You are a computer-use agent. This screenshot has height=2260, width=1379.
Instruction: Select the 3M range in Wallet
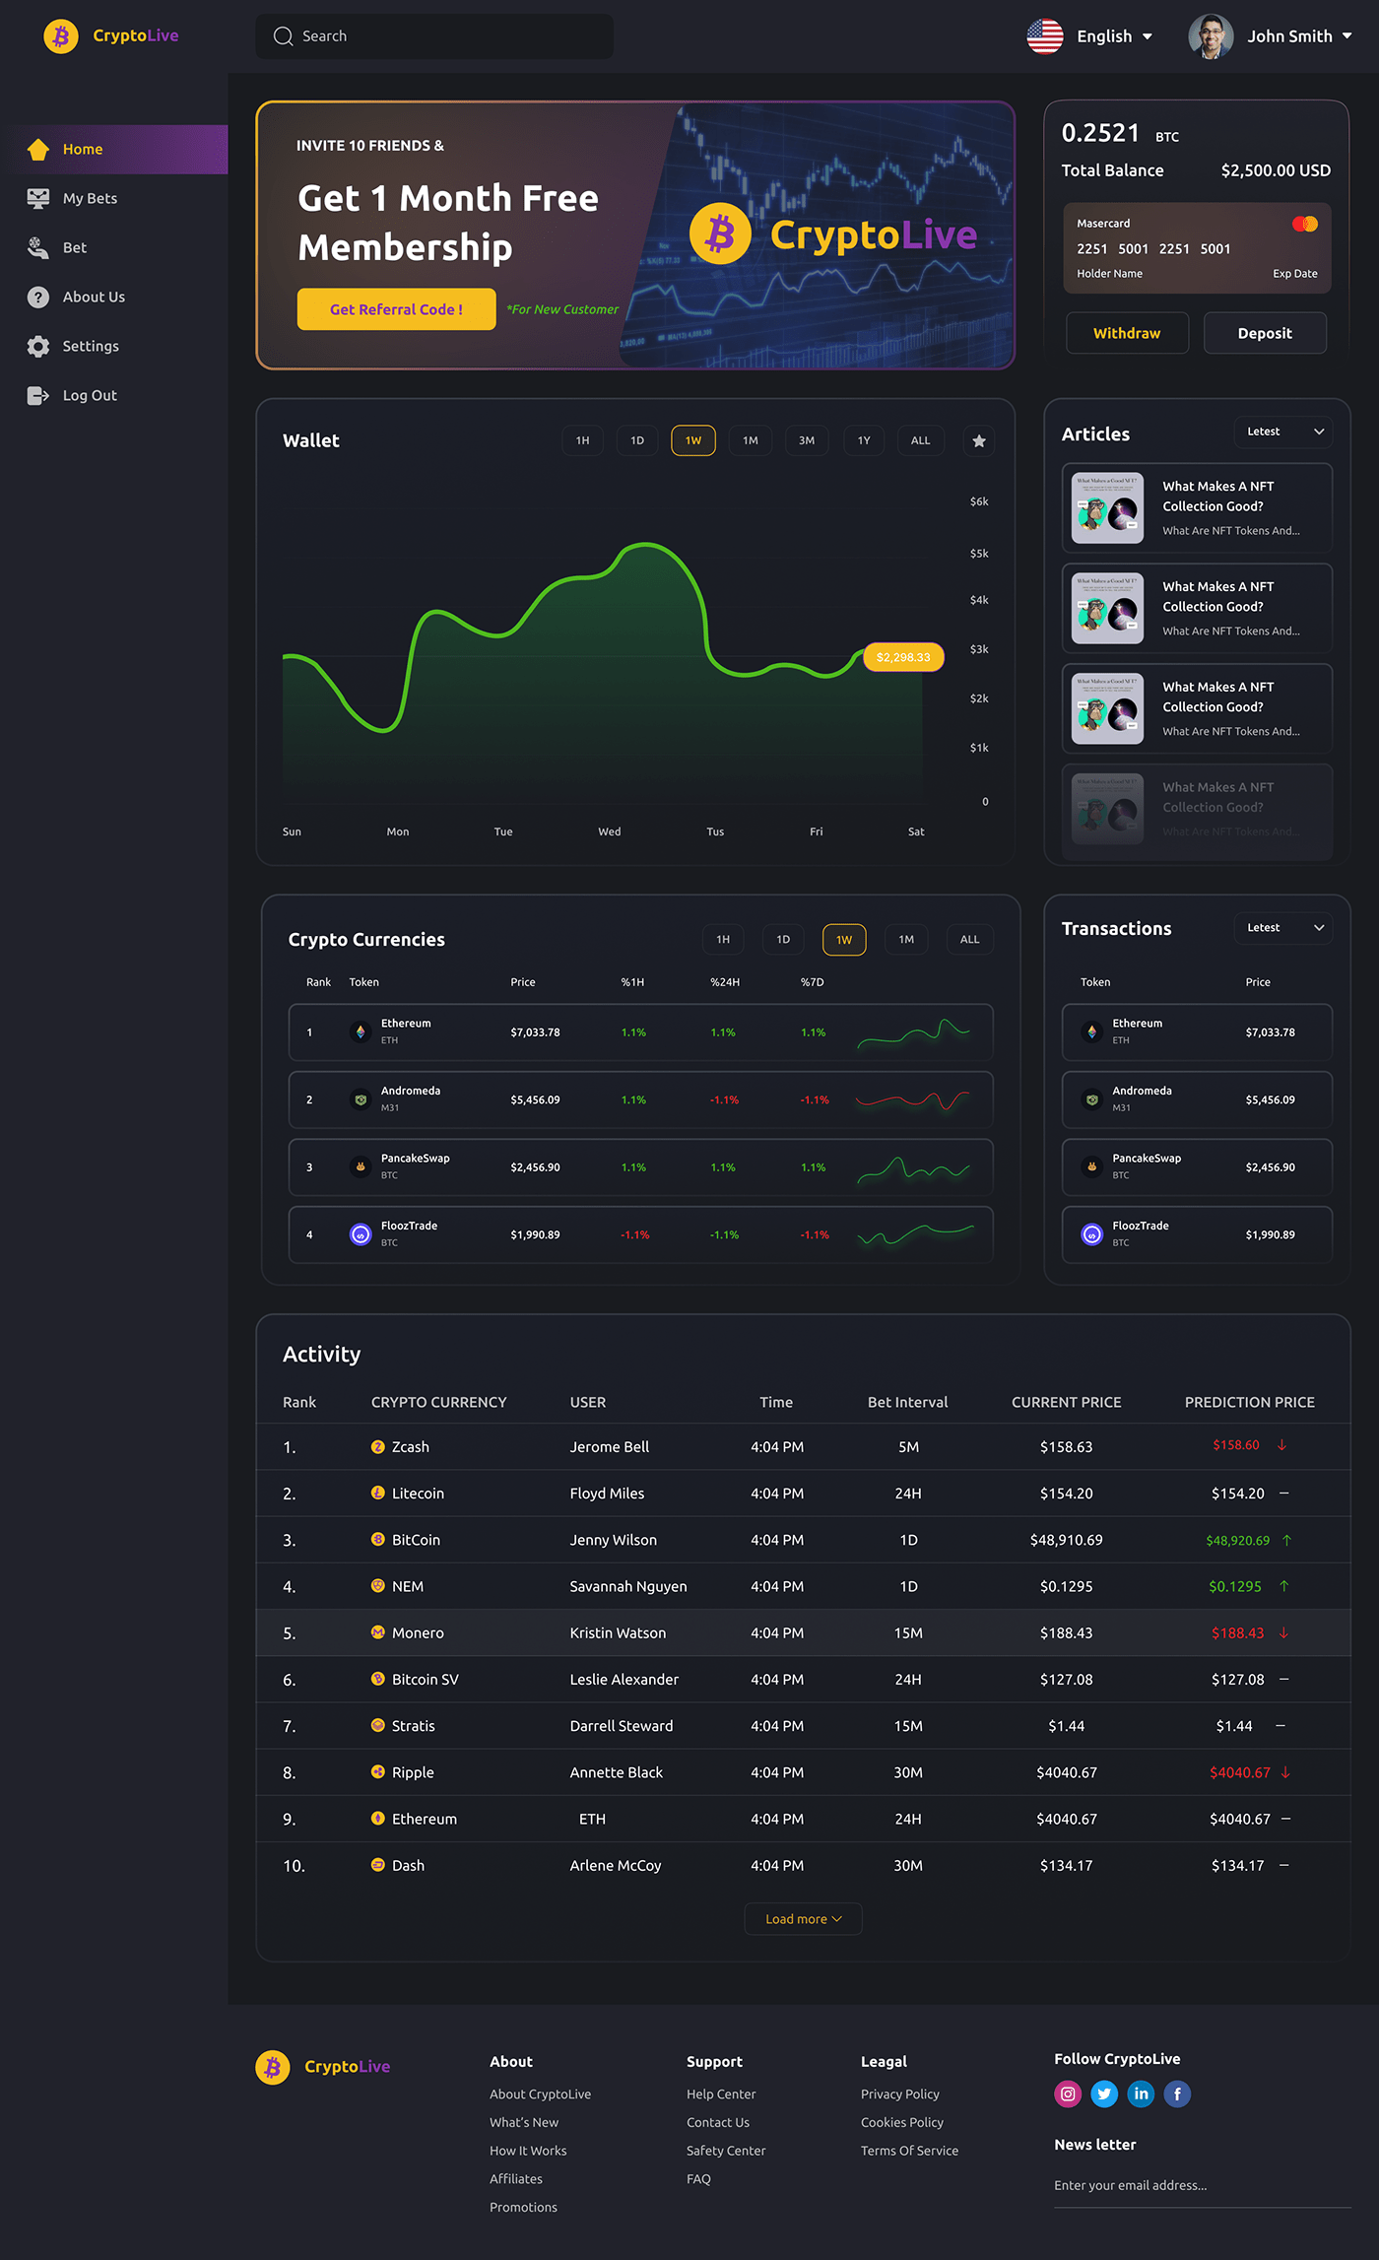(x=807, y=440)
